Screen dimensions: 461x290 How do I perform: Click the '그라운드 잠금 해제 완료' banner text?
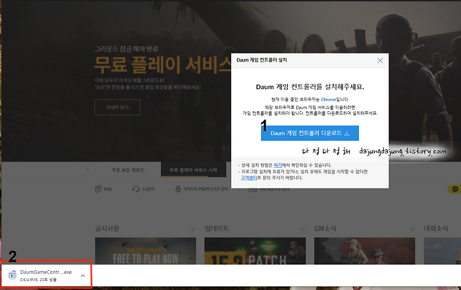tap(127, 49)
